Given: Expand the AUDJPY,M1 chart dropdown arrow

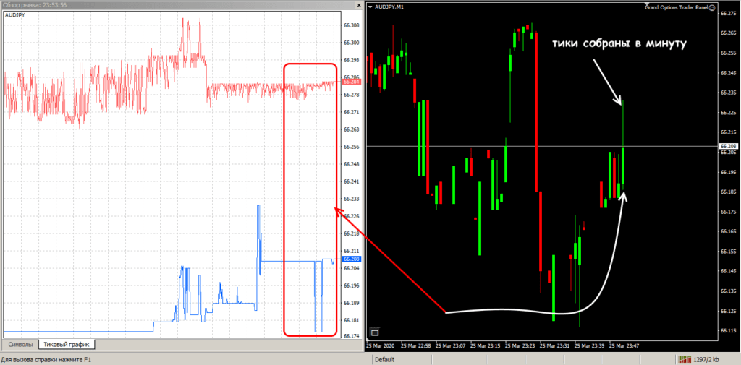Looking at the screenshot, I should tap(370, 7).
